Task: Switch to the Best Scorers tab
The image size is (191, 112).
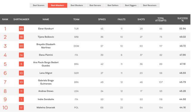Action: [x=38, y=5]
